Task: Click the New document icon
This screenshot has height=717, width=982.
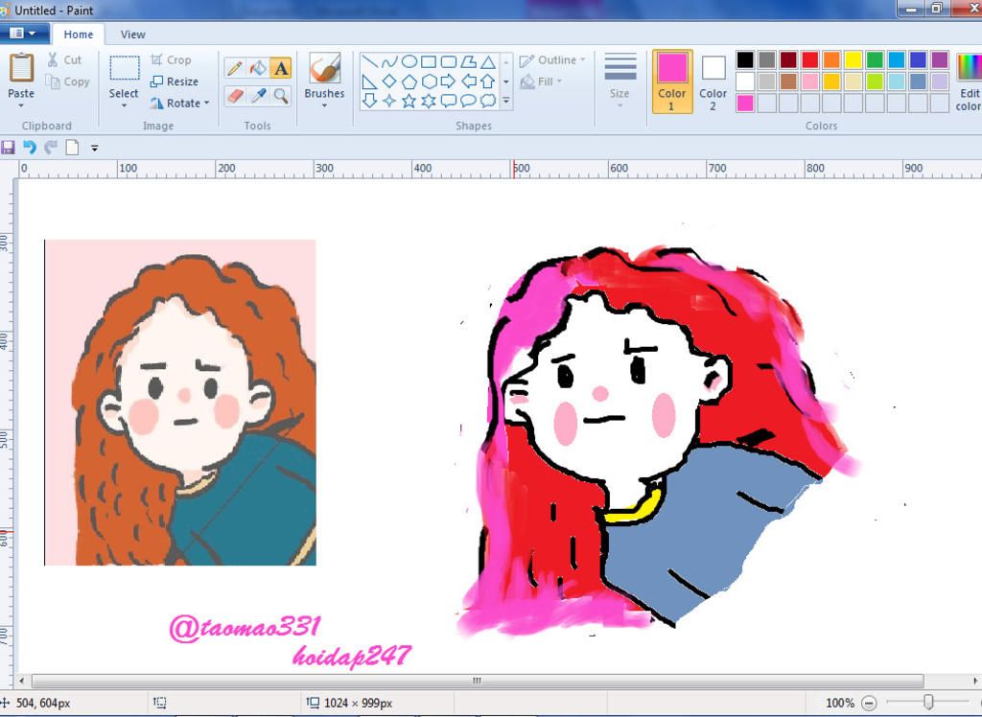Action: coord(73,148)
